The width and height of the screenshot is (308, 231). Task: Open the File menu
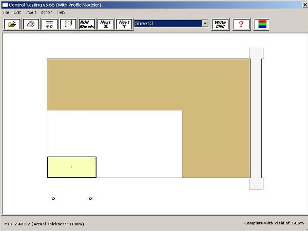6,12
